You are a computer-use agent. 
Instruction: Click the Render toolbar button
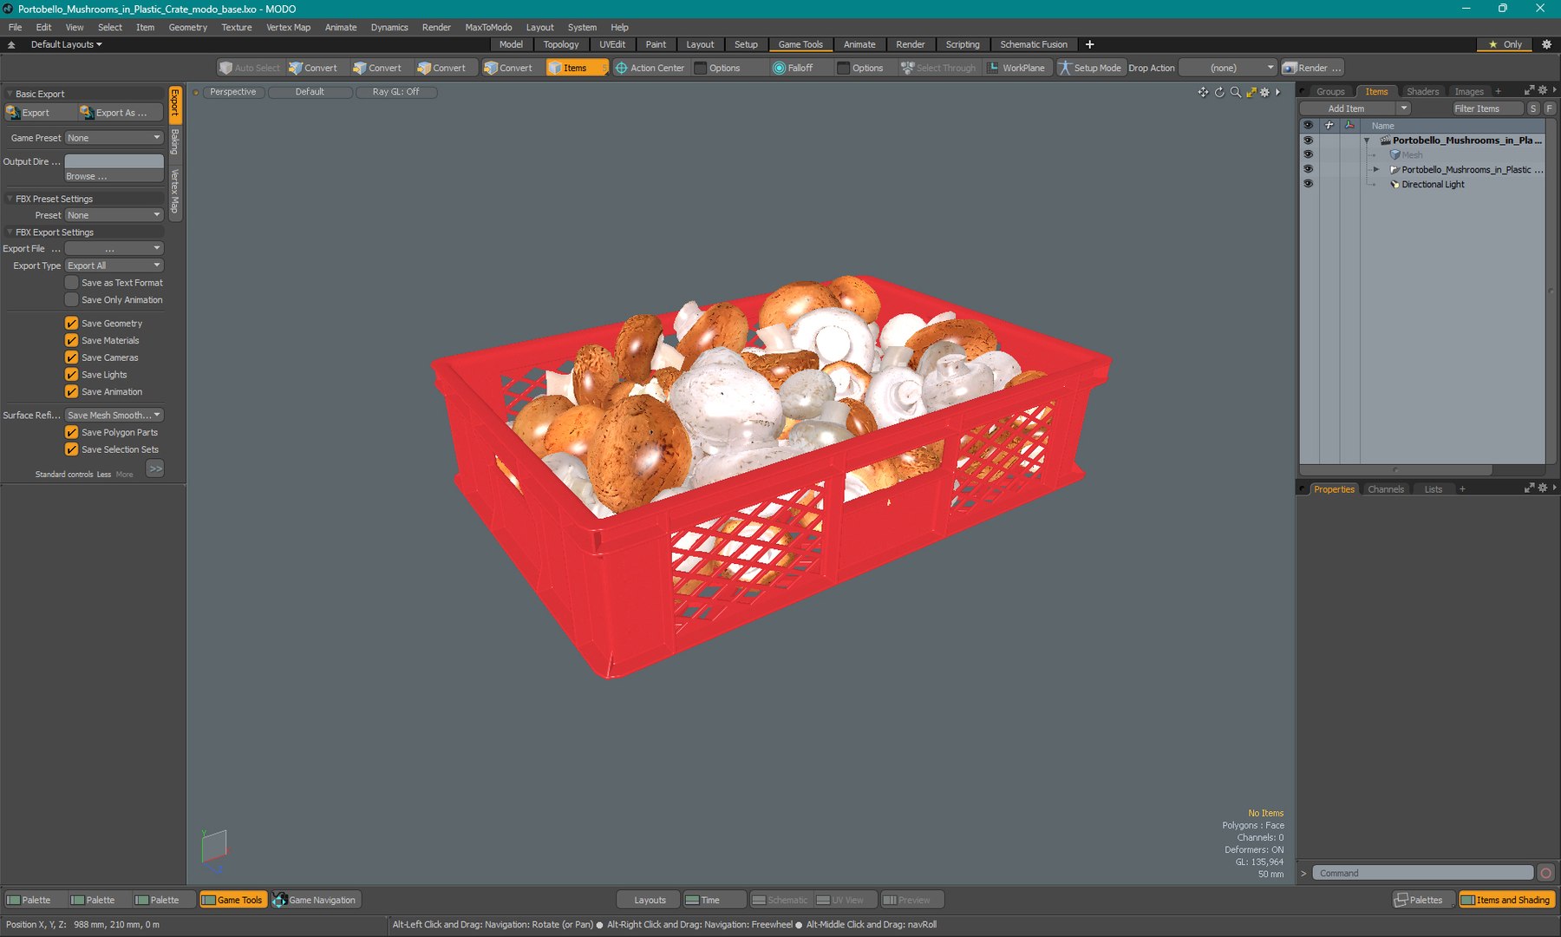pyautogui.click(x=1312, y=68)
